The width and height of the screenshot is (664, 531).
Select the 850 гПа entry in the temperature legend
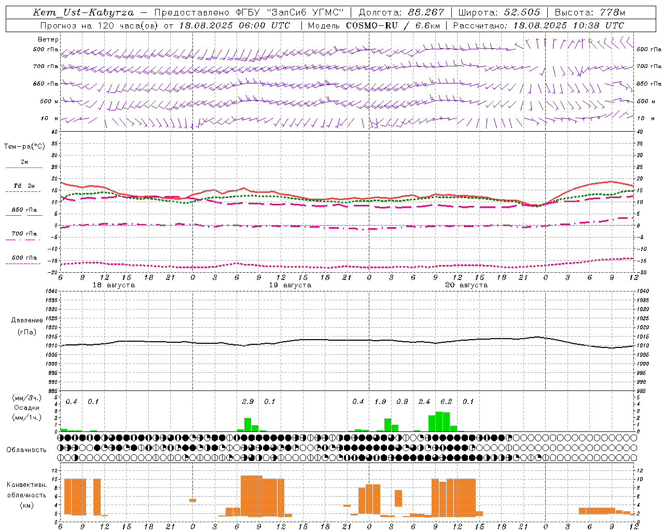(24, 209)
